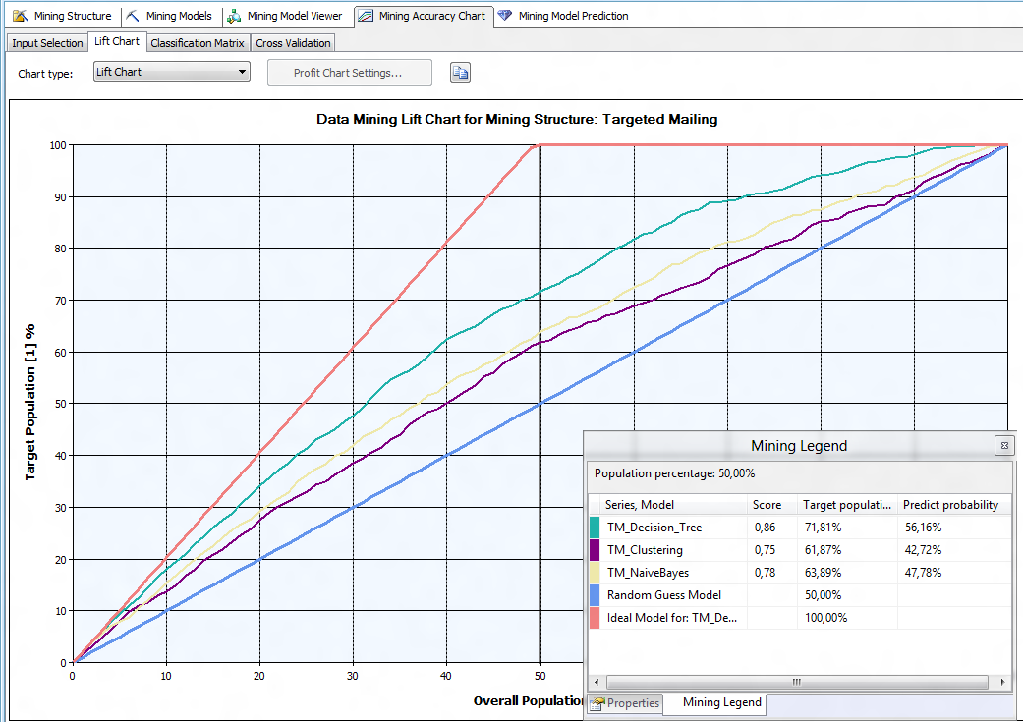Image resolution: width=1023 pixels, height=722 pixels.
Task: Click the Score column header
Action: pyautogui.click(x=771, y=504)
